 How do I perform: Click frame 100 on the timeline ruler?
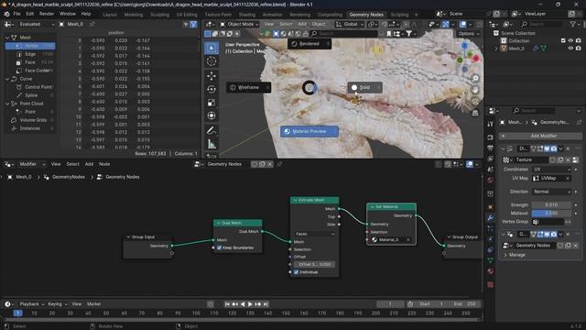(196, 313)
